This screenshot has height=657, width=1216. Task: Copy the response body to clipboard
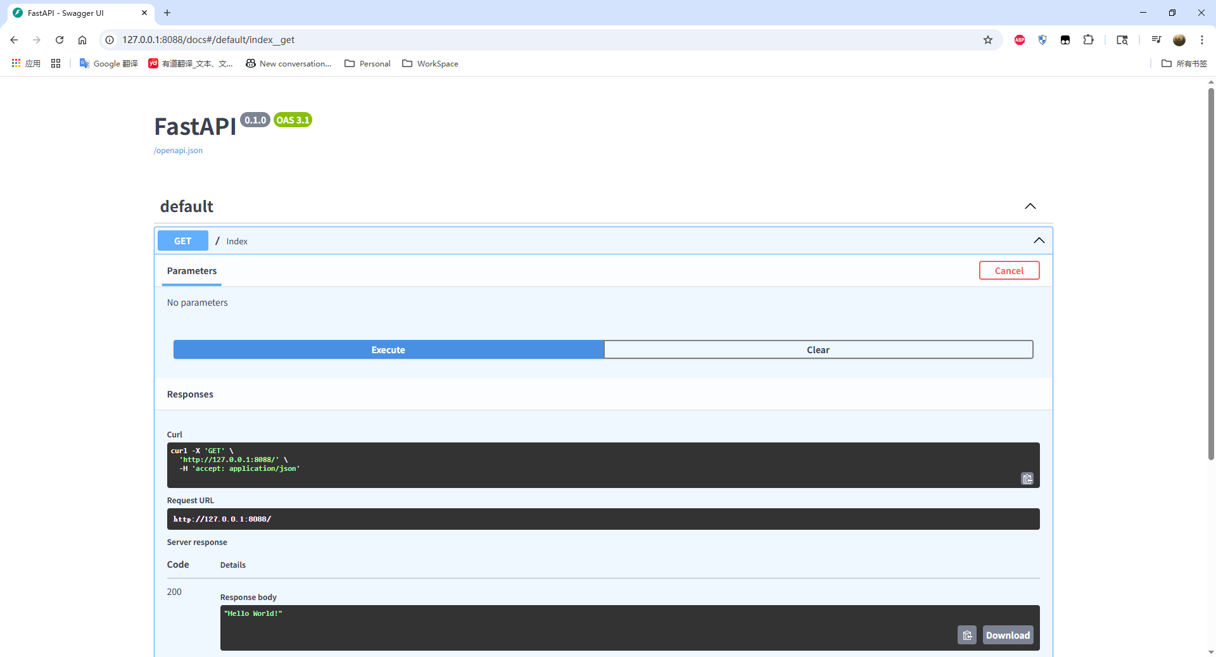click(x=967, y=635)
